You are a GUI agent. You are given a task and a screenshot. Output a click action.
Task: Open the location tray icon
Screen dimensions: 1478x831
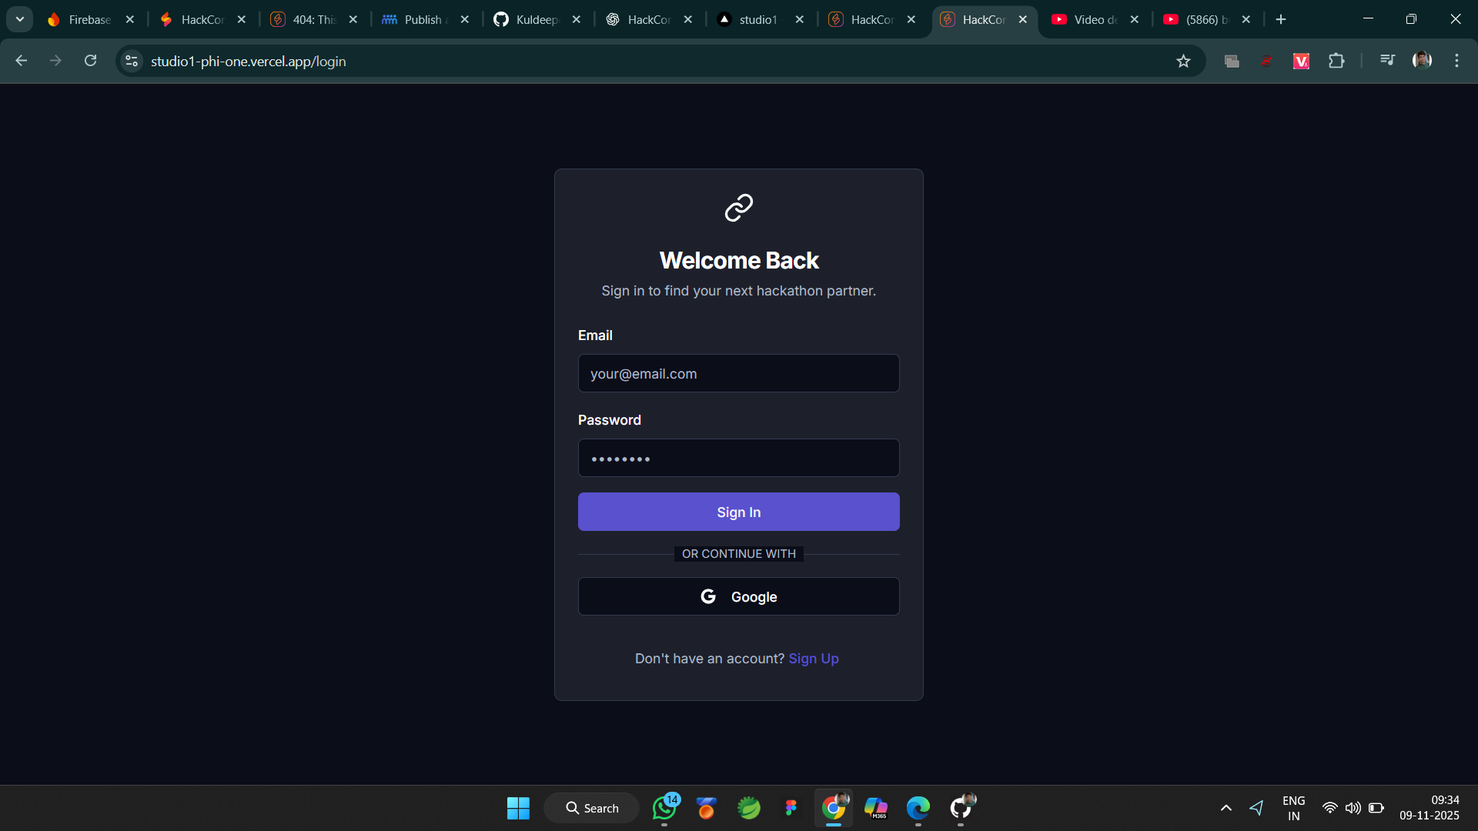coord(1256,808)
